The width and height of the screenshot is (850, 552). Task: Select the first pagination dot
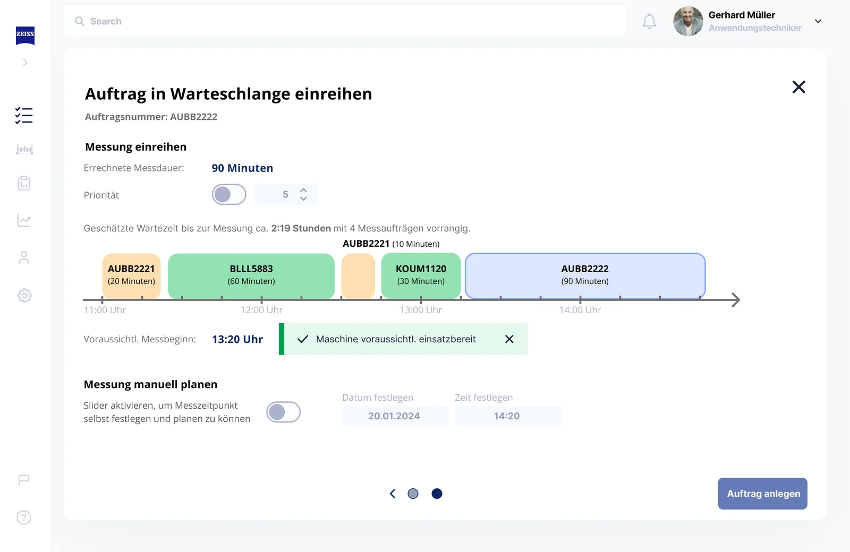[413, 494]
